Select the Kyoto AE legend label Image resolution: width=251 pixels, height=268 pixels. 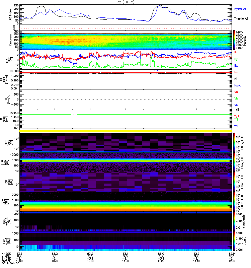point(240,9)
